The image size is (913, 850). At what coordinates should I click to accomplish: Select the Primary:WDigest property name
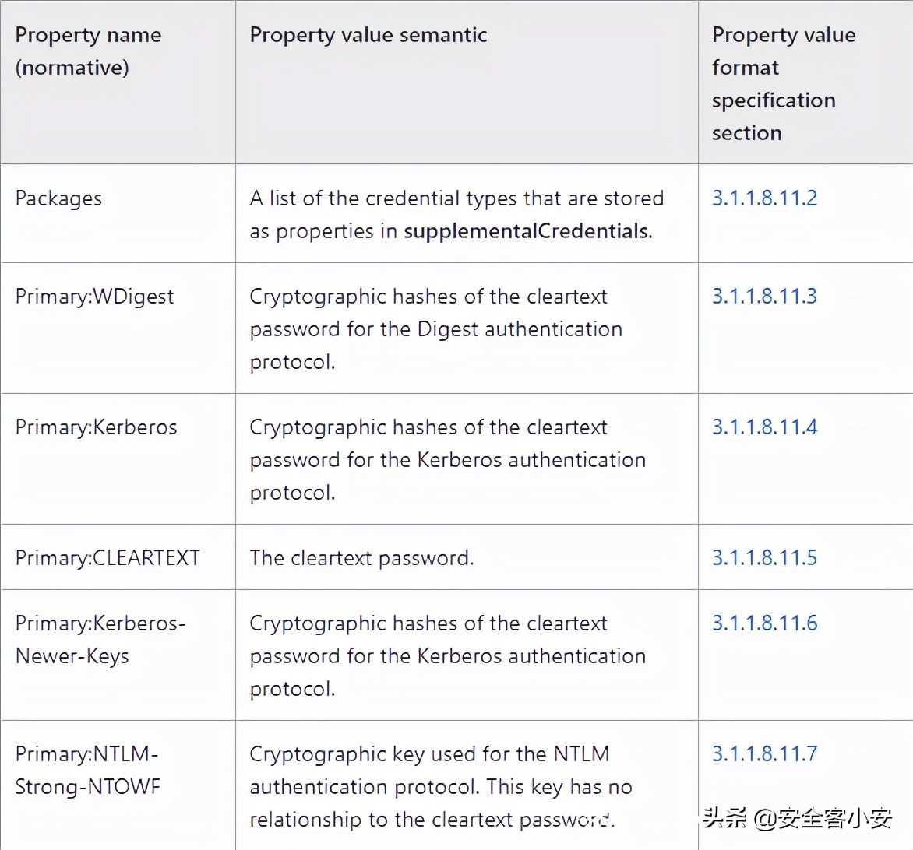(x=94, y=297)
